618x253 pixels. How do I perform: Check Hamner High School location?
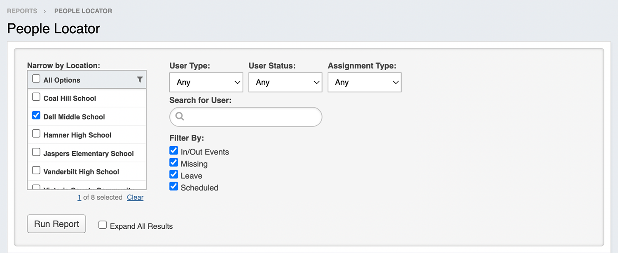(x=36, y=134)
